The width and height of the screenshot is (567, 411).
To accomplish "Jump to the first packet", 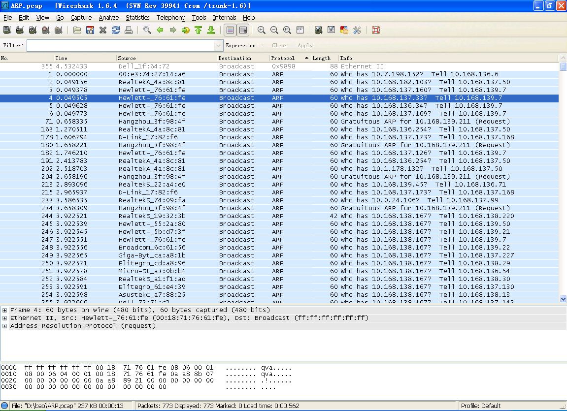I will (199, 30).
